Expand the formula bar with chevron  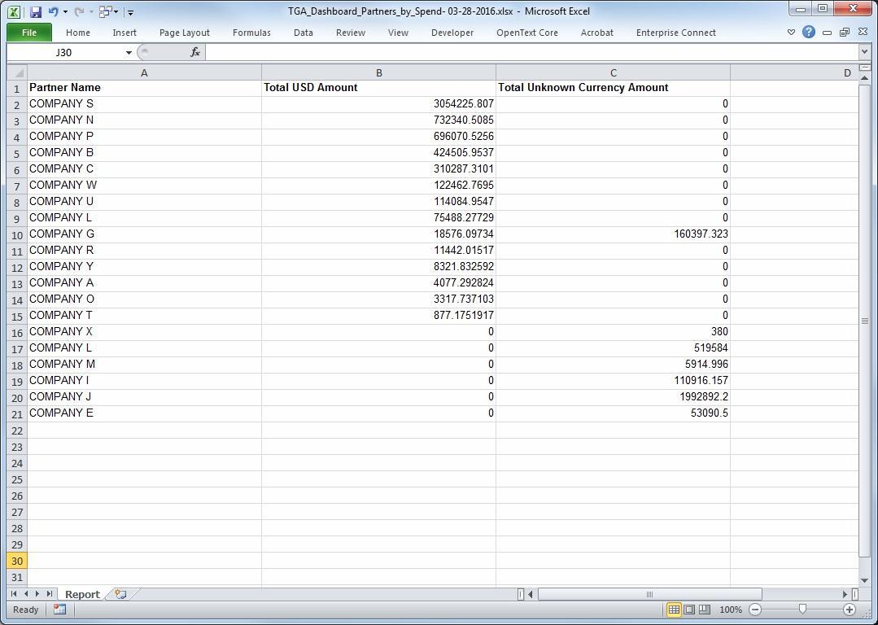coord(864,52)
